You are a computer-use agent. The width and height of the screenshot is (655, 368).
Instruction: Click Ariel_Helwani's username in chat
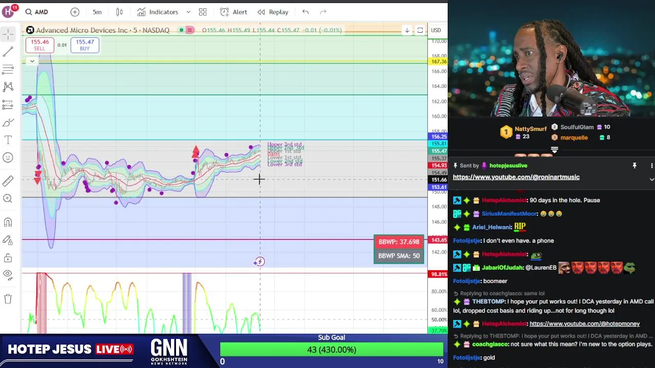pyautogui.click(x=491, y=227)
